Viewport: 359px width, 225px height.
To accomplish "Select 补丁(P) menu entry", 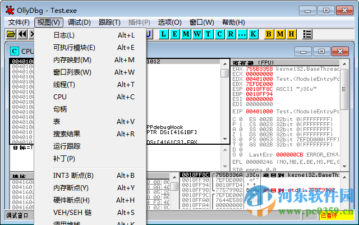I will (90, 159).
